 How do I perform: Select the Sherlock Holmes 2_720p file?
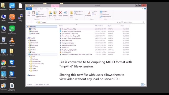[94, 45]
